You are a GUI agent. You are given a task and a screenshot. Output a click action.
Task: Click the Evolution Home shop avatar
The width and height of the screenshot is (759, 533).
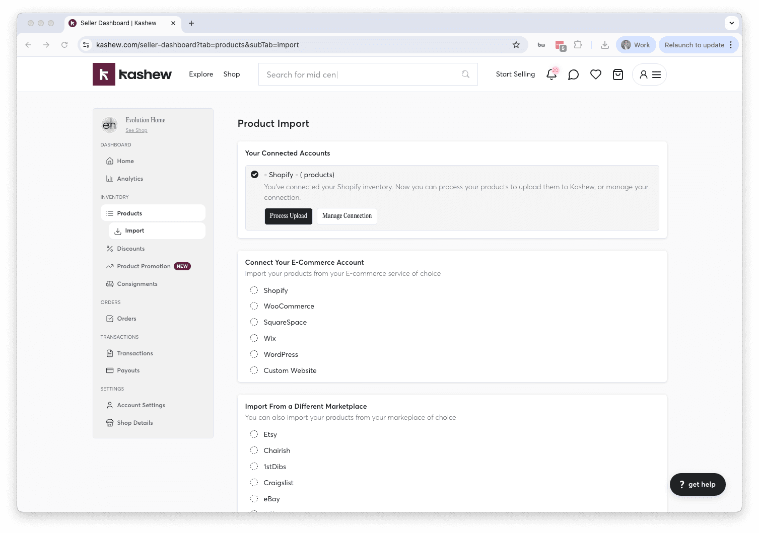pyautogui.click(x=109, y=125)
